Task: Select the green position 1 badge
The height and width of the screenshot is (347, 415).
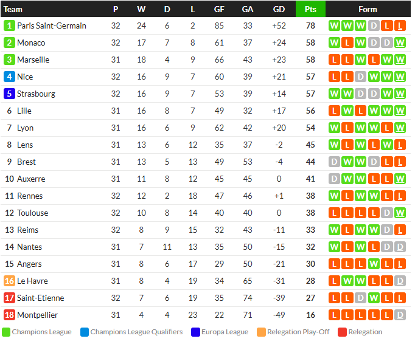Action: tap(9, 26)
